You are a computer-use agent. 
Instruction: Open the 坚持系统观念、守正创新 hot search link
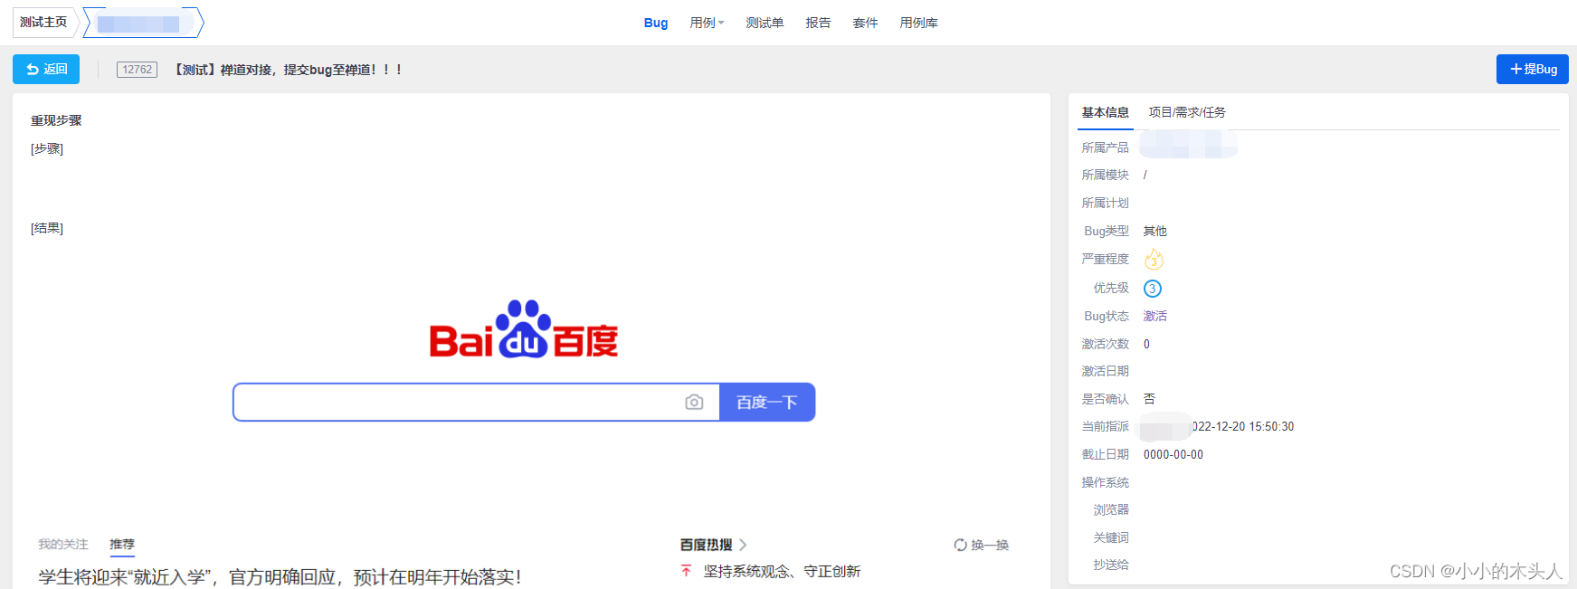click(782, 571)
